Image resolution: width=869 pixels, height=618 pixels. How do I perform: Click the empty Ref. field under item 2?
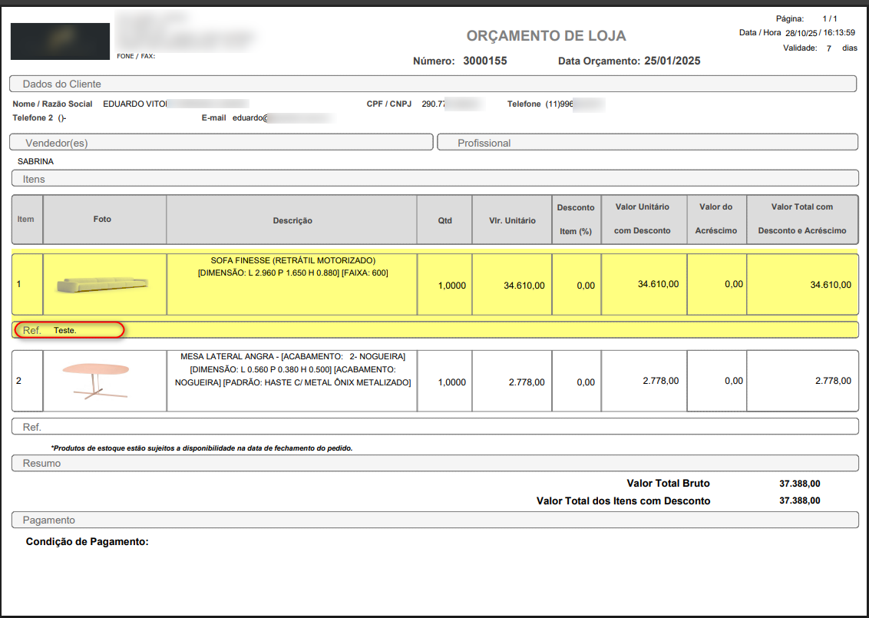434,427
